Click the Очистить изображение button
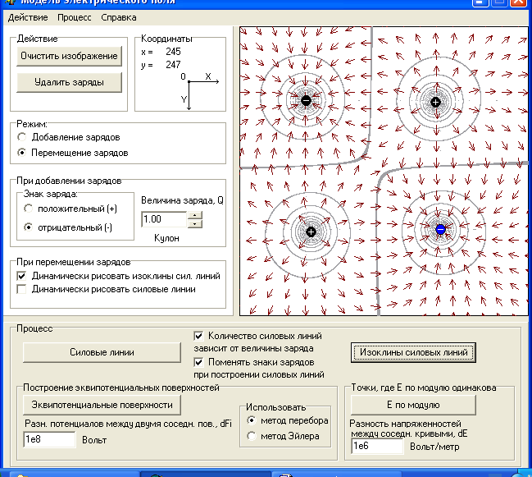 pyautogui.click(x=69, y=56)
